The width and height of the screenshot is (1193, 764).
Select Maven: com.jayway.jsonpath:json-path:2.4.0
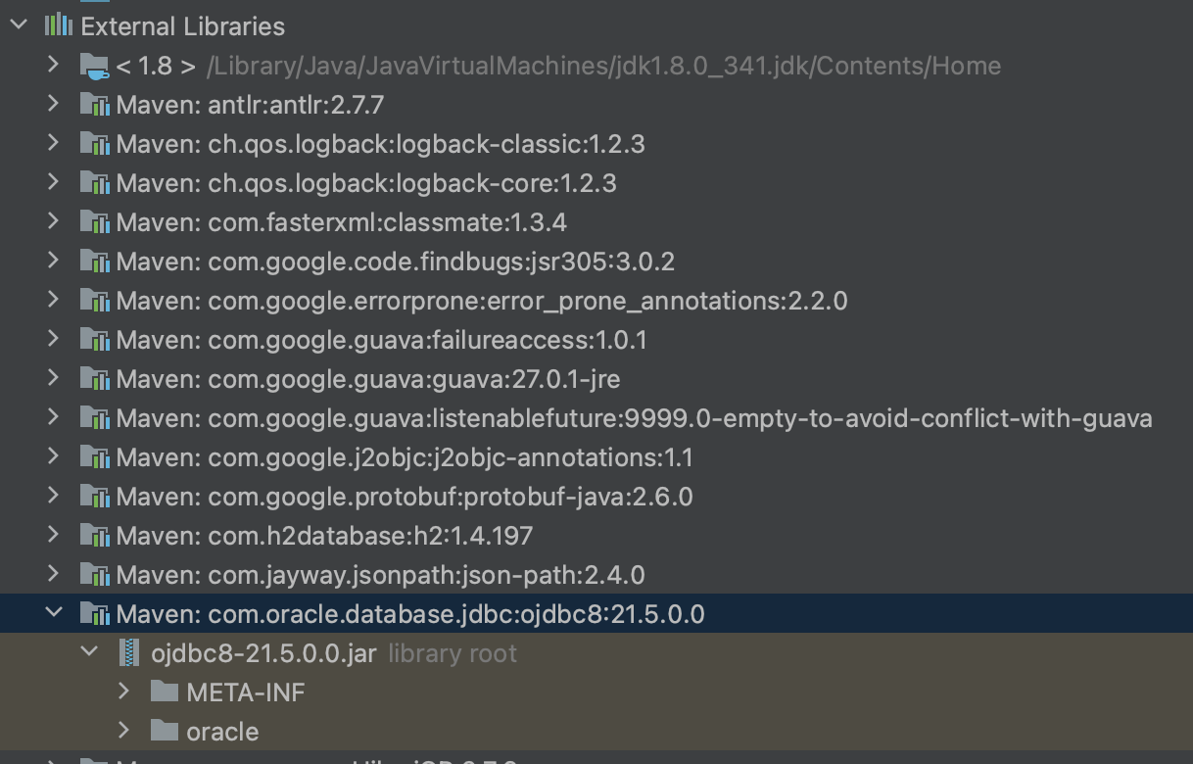pos(380,575)
